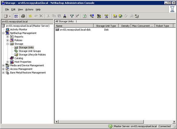This screenshot has height=129, width=177.
Task: Open the Actions menu
Action: tap(29, 10)
